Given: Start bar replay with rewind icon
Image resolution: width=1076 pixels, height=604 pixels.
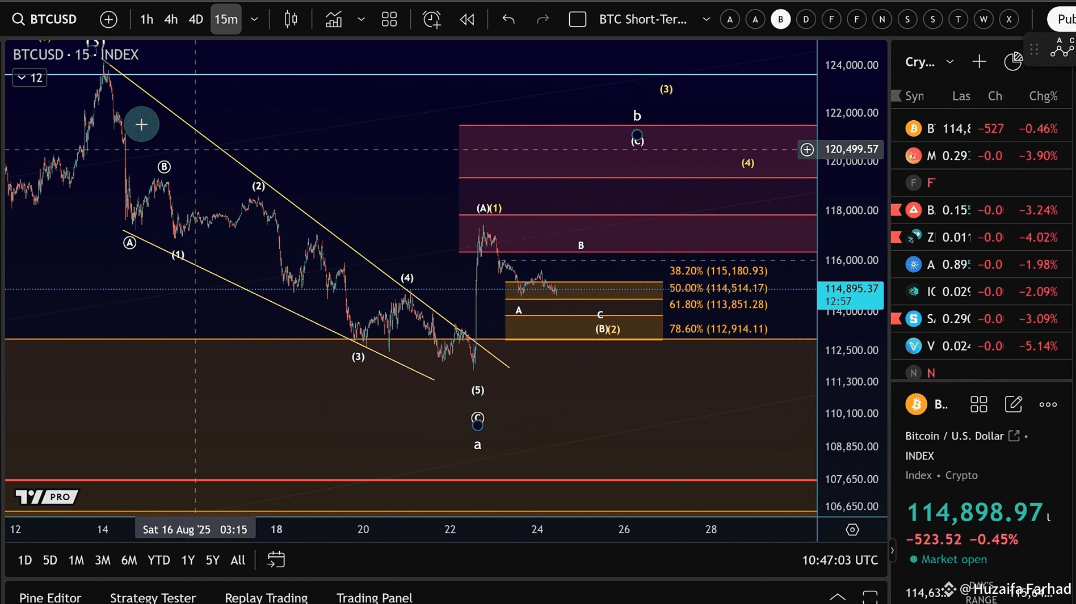Looking at the screenshot, I should coord(467,19).
